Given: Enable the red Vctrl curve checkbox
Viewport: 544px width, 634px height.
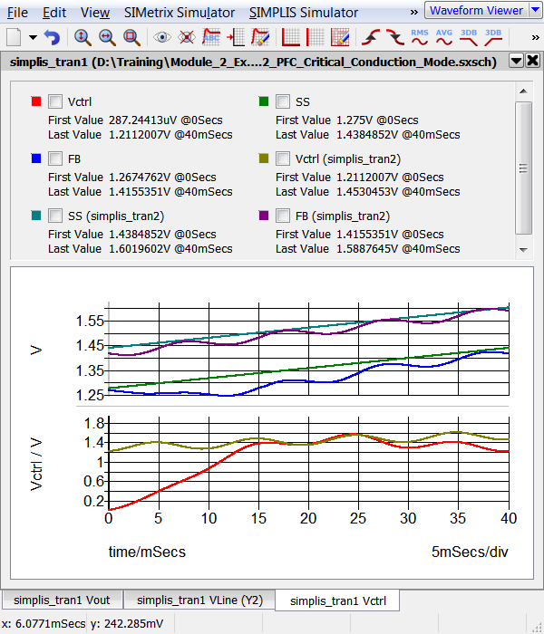Looking at the screenshot, I should click(x=55, y=101).
